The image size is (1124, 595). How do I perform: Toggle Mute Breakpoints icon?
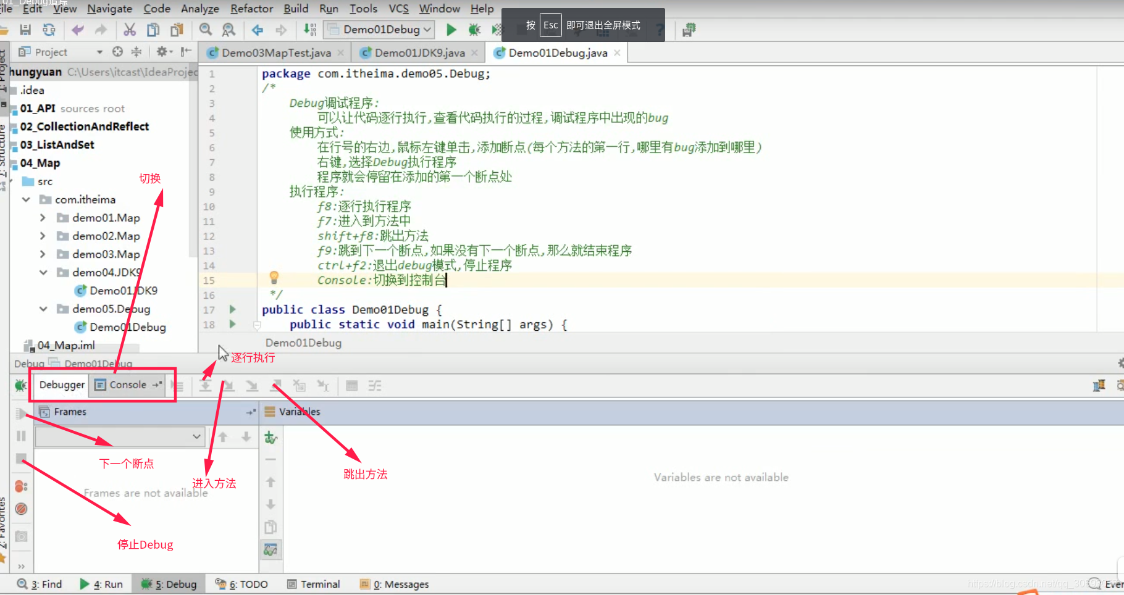(21, 509)
